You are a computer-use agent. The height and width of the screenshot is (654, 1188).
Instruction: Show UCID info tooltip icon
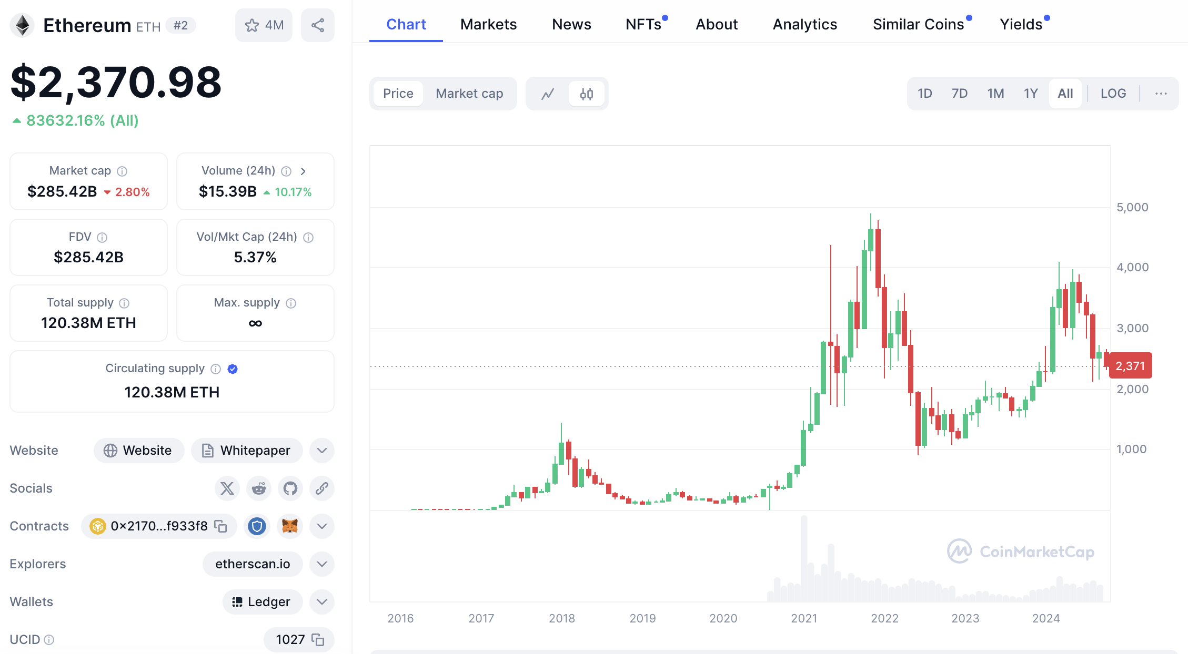[49, 640]
